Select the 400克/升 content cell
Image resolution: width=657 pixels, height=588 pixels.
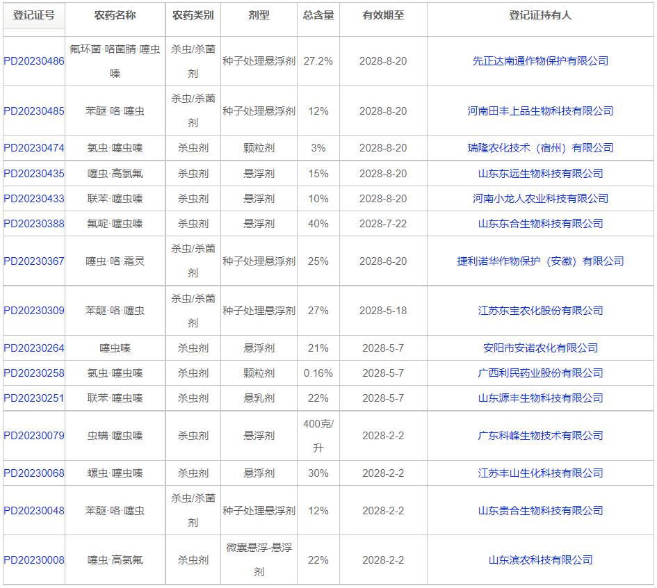tap(318, 436)
